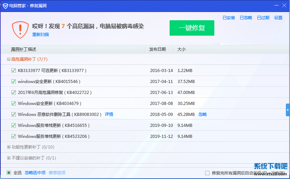
Task: Select Windows 恶意软件删除工具 (KB89083002) text
Action: click(60, 114)
